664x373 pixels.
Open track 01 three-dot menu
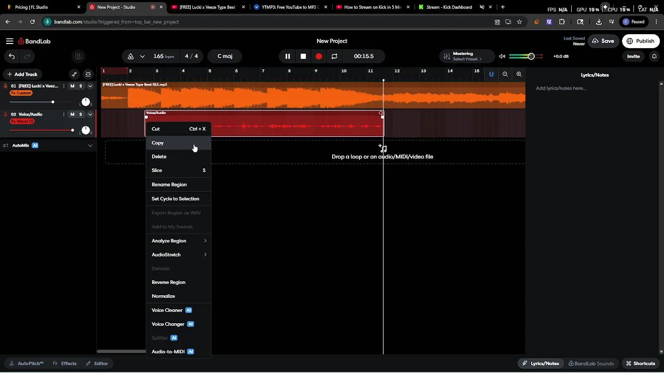click(x=64, y=86)
